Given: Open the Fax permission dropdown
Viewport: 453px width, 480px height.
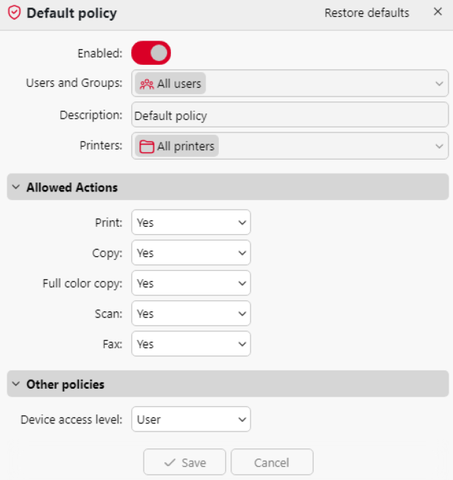Looking at the screenshot, I should (191, 344).
